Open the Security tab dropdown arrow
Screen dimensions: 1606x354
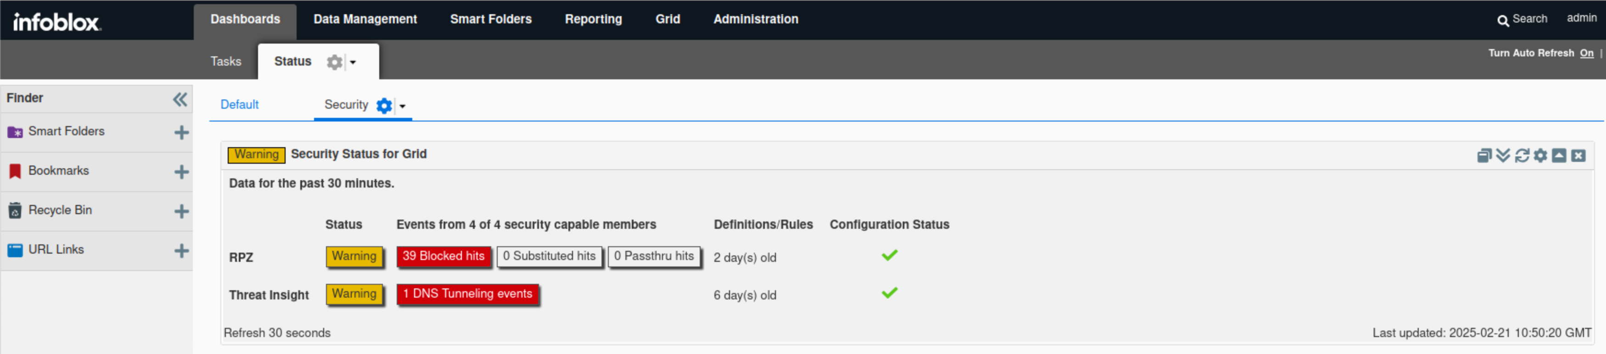click(402, 106)
